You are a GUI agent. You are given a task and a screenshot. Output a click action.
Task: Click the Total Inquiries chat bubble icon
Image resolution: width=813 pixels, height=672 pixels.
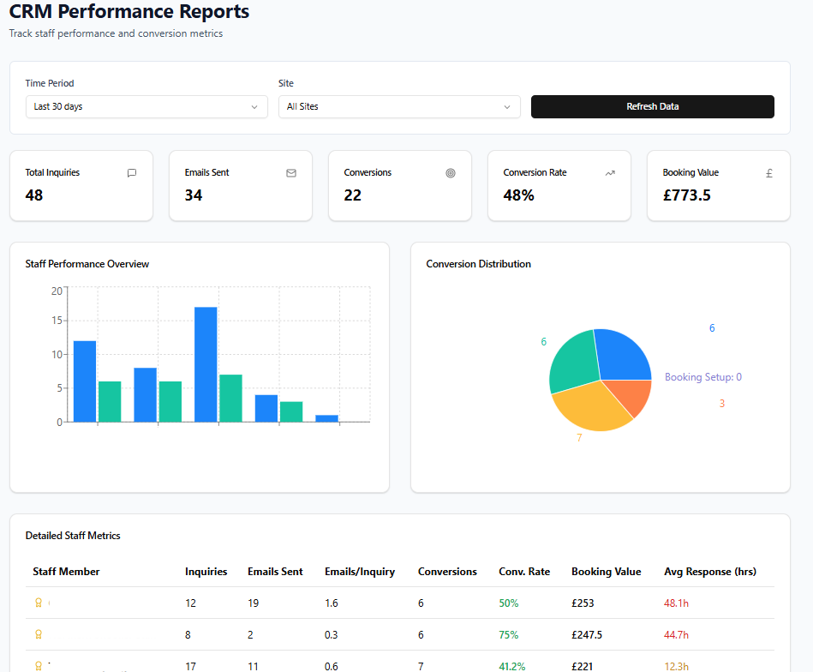coord(132,173)
